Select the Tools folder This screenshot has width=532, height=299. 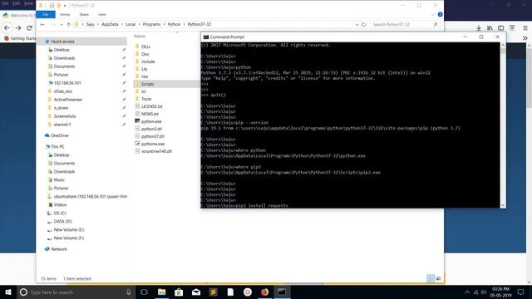pos(146,99)
